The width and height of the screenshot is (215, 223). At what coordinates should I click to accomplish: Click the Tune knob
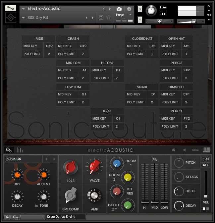[x=151, y=11]
